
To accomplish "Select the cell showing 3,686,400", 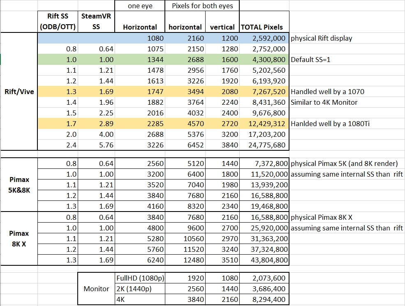I will click(264, 289).
